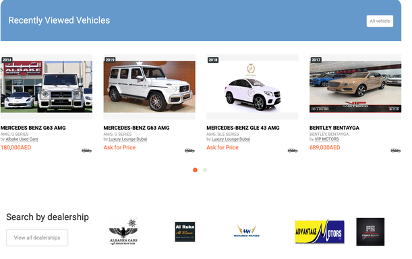Open Mohamed Waheed dealership logo

[247, 231]
